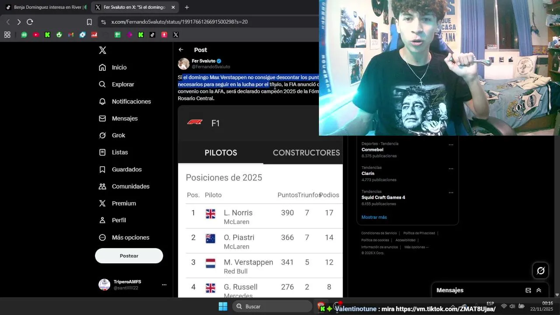Switch to Benja Dominguez TikTok tab
The width and height of the screenshot is (560, 315).
[45, 7]
